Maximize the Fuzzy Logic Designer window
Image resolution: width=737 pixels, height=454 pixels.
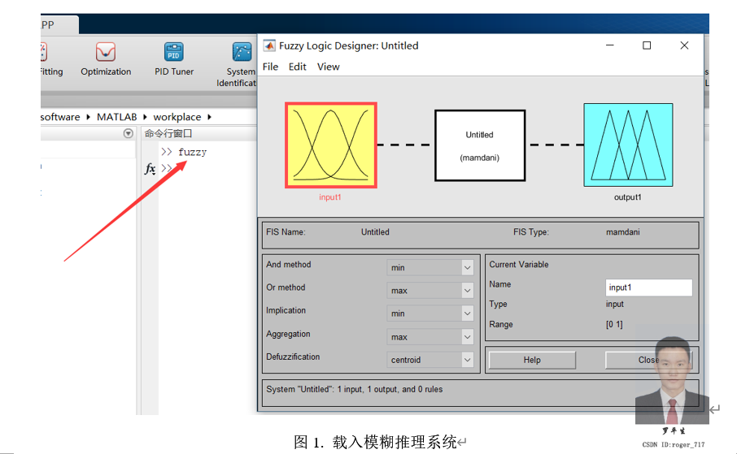pyautogui.click(x=647, y=45)
